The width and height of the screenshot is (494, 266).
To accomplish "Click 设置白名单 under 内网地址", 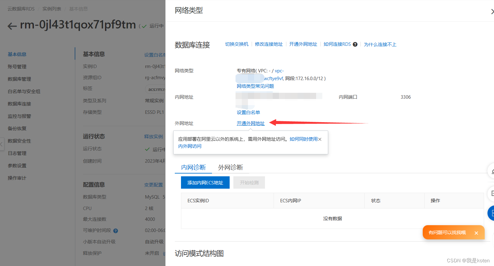I will pos(248,112).
